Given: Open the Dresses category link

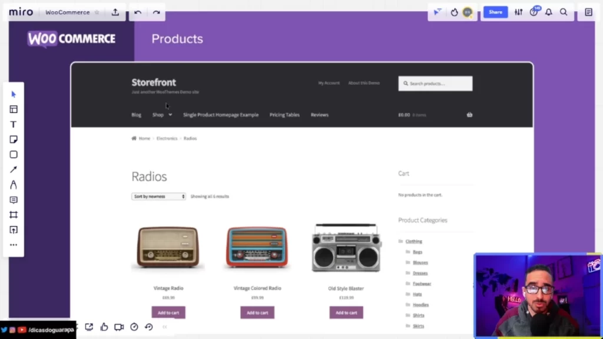Looking at the screenshot, I should point(420,273).
